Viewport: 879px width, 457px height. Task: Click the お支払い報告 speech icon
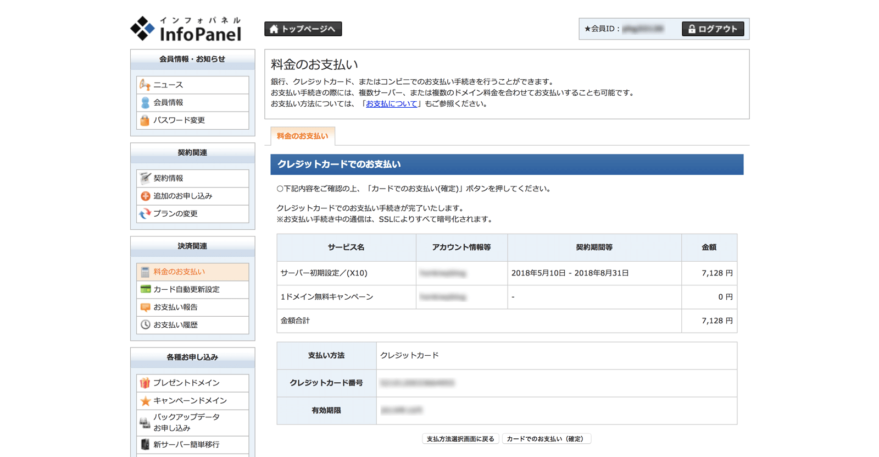click(145, 307)
